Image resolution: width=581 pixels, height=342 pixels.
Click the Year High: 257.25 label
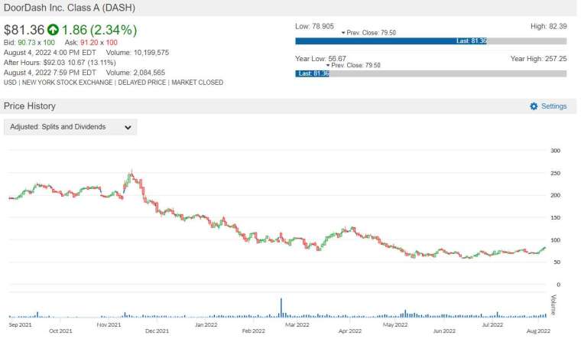[538, 59]
